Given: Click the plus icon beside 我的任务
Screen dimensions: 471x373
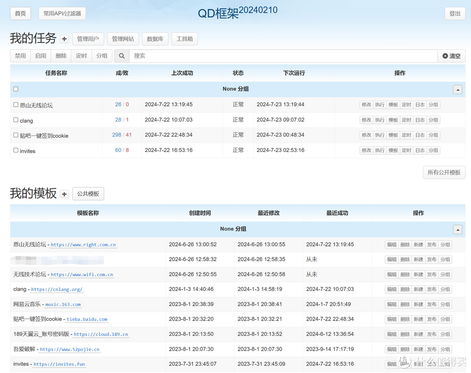Looking at the screenshot, I should [64, 39].
